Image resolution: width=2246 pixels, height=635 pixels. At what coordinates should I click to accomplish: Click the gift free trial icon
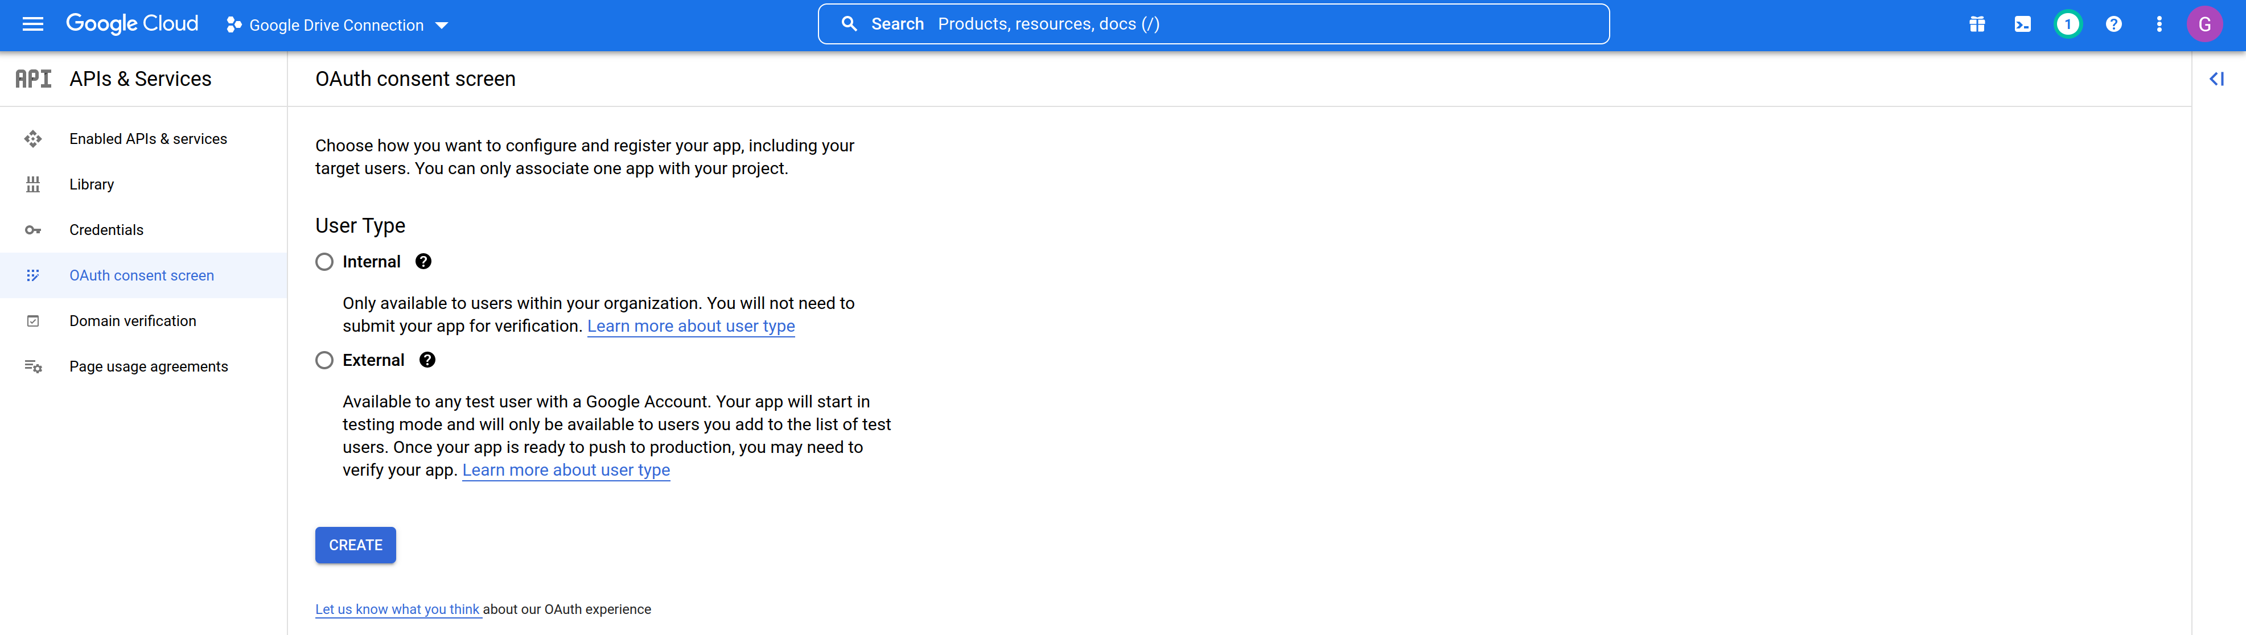(x=1977, y=24)
